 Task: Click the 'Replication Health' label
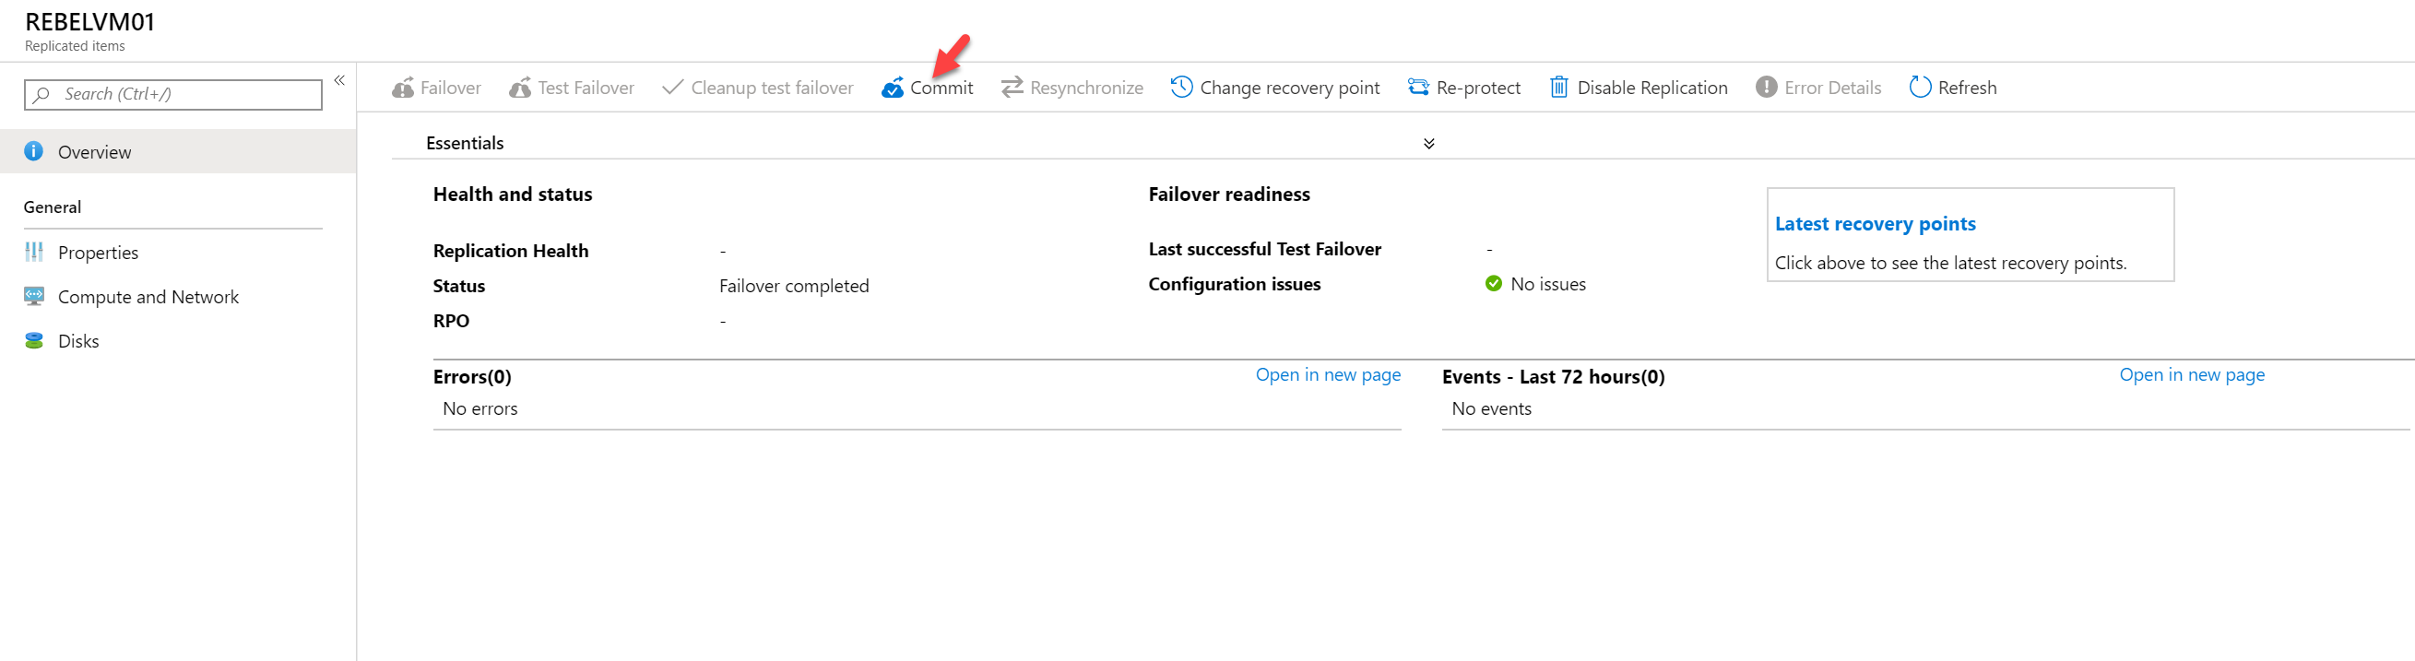point(511,252)
